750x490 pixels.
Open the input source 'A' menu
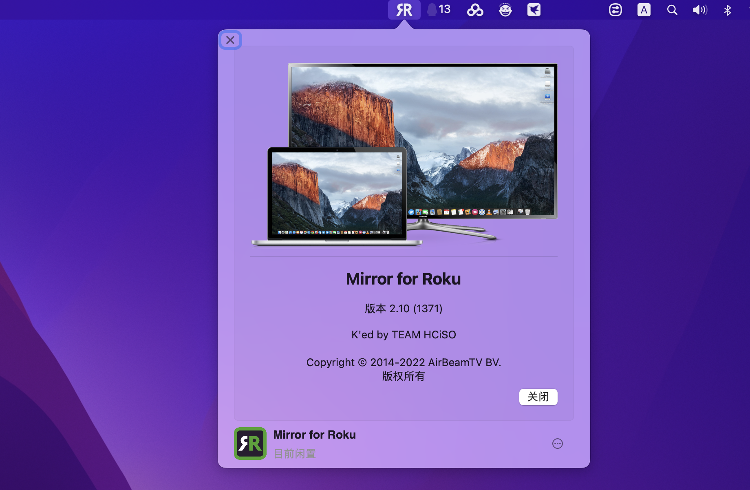pos(644,10)
